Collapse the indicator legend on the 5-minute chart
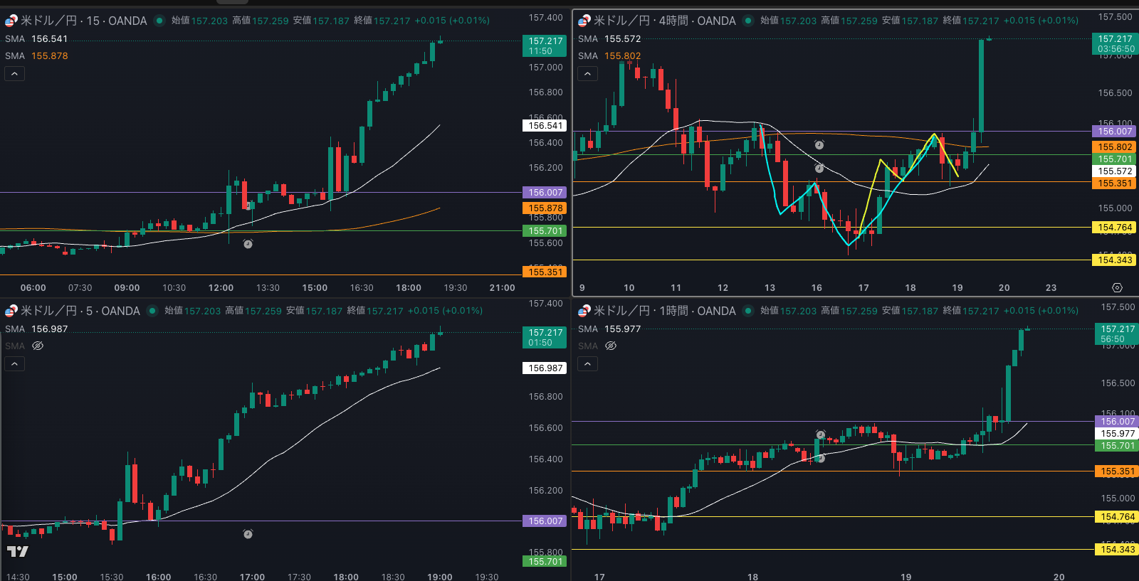The height and width of the screenshot is (581, 1139). 15,364
